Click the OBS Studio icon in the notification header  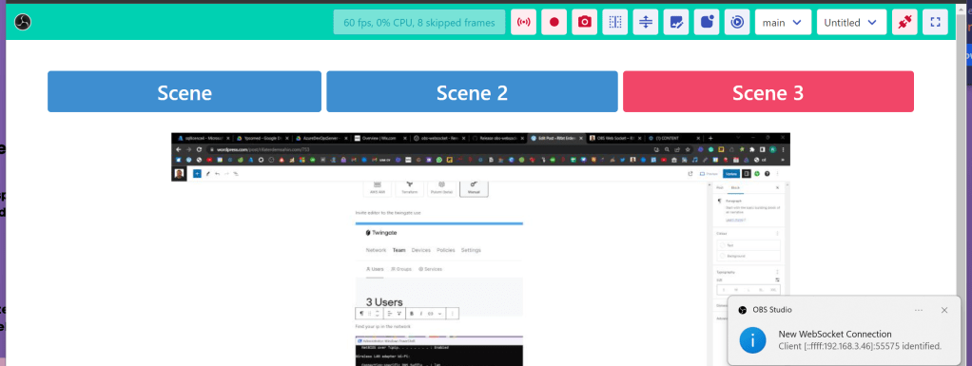[742, 310]
